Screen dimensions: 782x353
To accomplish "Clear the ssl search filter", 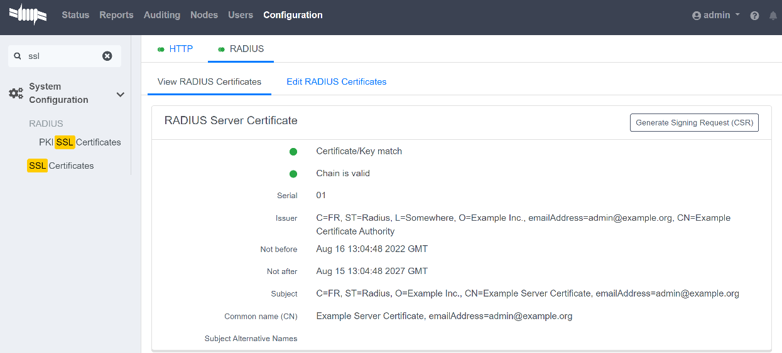I will 107,56.
